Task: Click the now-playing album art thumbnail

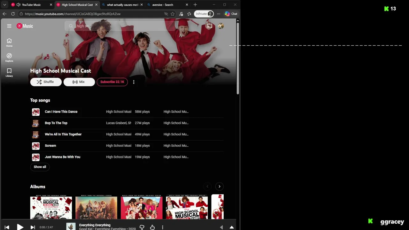Action: click(71, 227)
